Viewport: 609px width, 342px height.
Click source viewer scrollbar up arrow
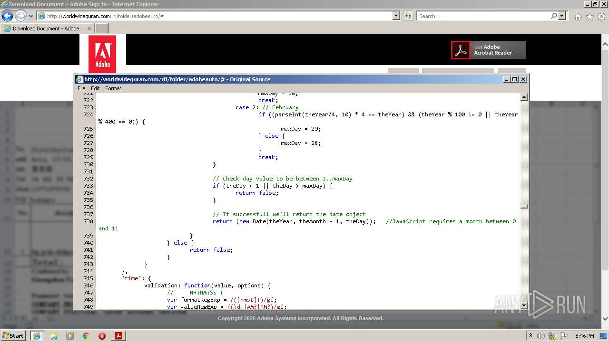[524, 97]
